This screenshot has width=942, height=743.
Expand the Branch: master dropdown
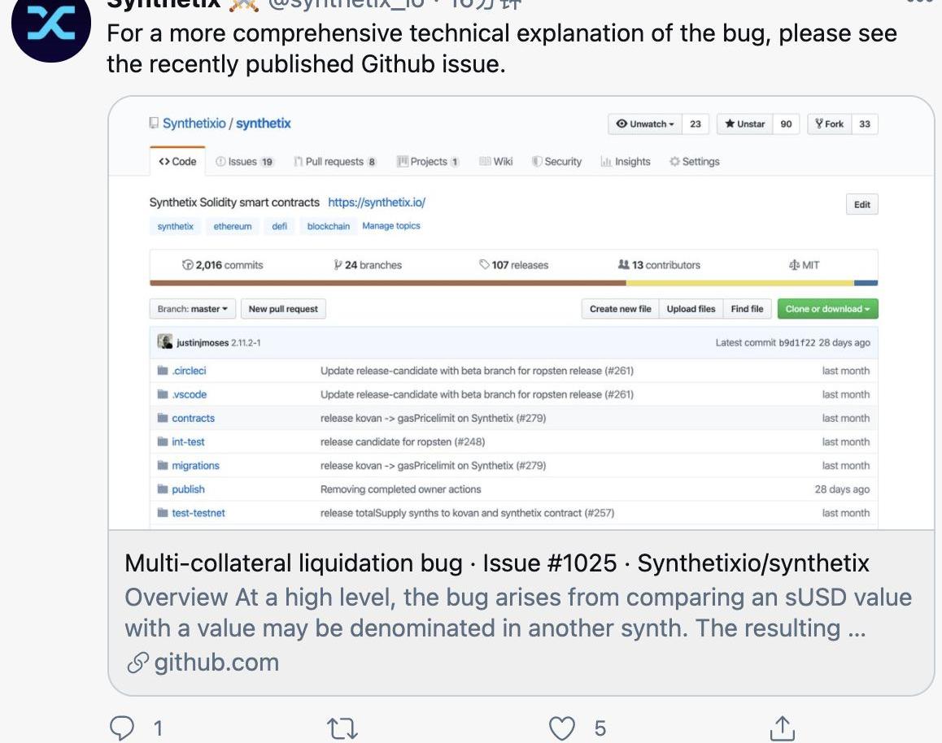193,309
